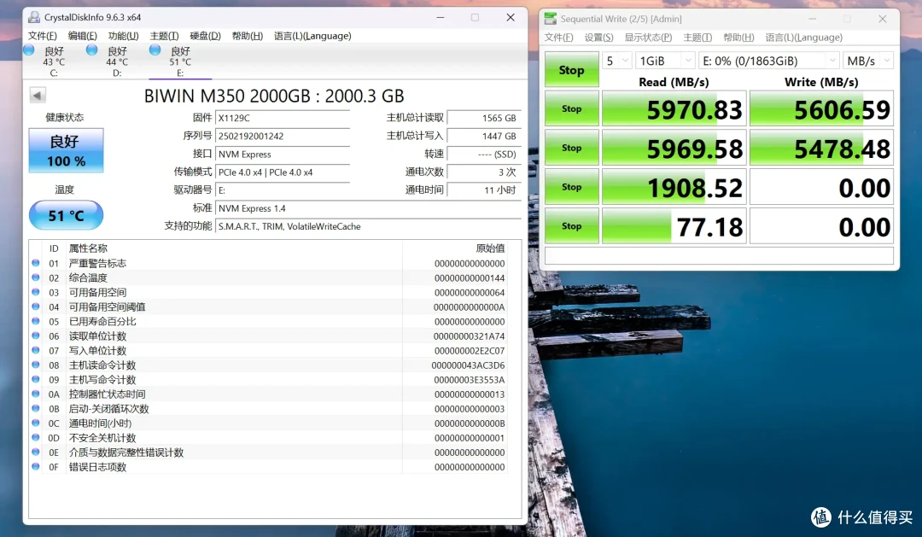Open 语言(L)(Language) menu in CrystalDiskMark
The image size is (922, 537).
tap(804, 37)
